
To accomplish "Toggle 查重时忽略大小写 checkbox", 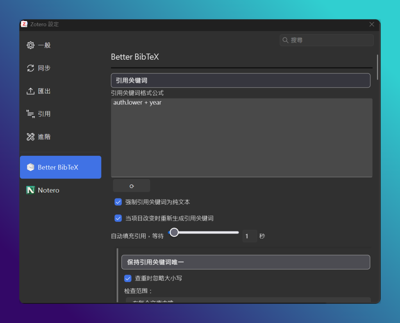I will point(128,278).
